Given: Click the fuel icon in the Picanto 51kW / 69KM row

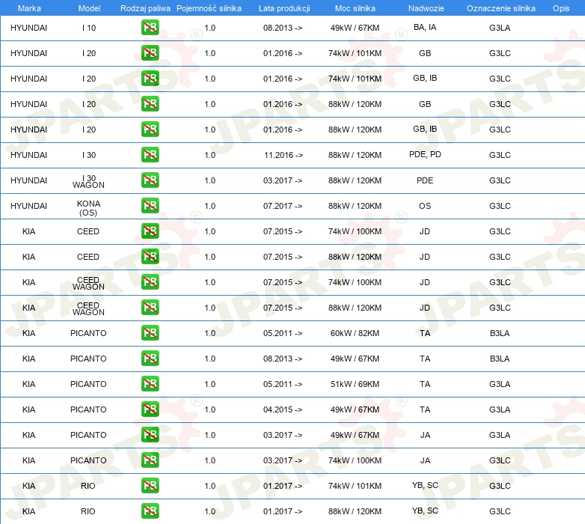Looking at the screenshot, I should (150, 384).
